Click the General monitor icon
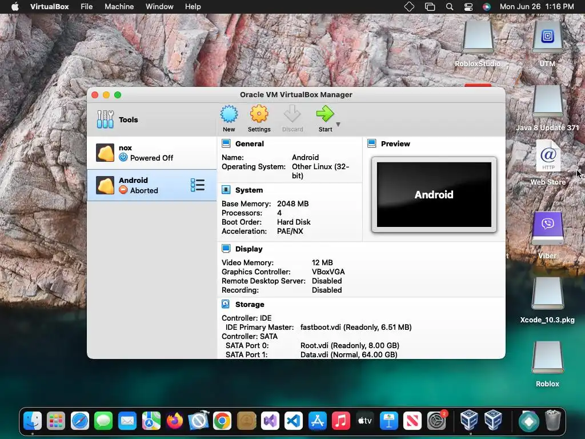The width and height of the screenshot is (585, 439). click(226, 143)
